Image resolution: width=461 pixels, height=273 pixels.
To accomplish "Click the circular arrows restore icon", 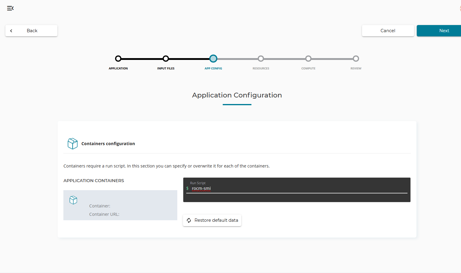I will click(x=189, y=221).
